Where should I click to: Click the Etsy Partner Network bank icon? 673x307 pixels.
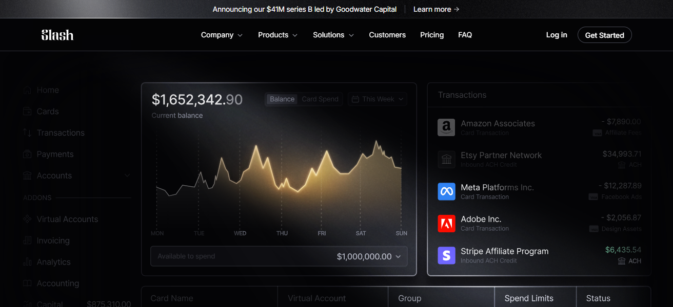click(x=446, y=160)
